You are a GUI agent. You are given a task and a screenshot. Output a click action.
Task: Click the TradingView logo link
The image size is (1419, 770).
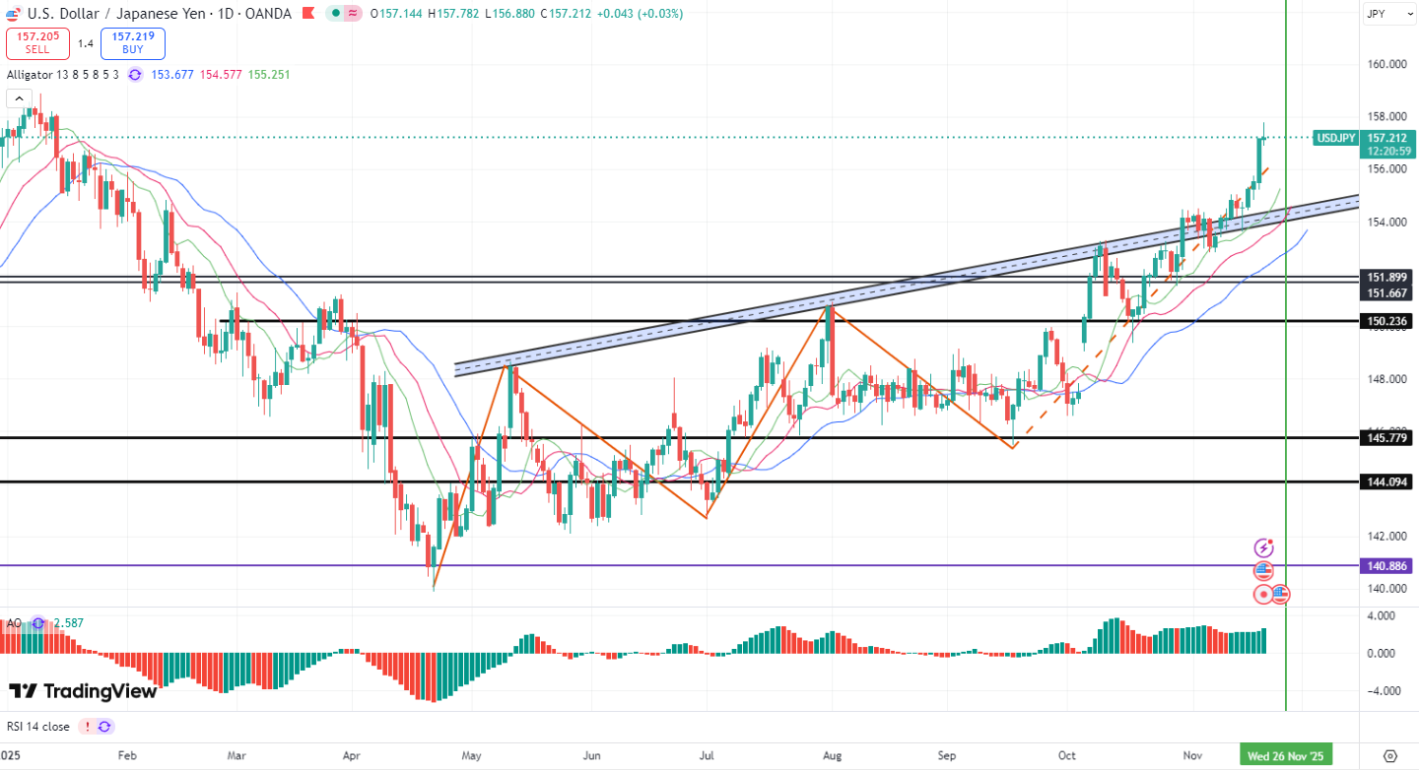83,691
